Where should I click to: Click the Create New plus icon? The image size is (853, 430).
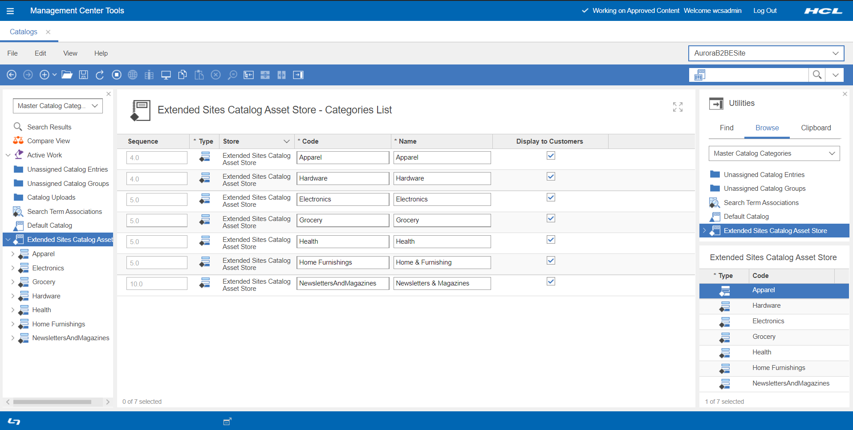coord(44,75)
